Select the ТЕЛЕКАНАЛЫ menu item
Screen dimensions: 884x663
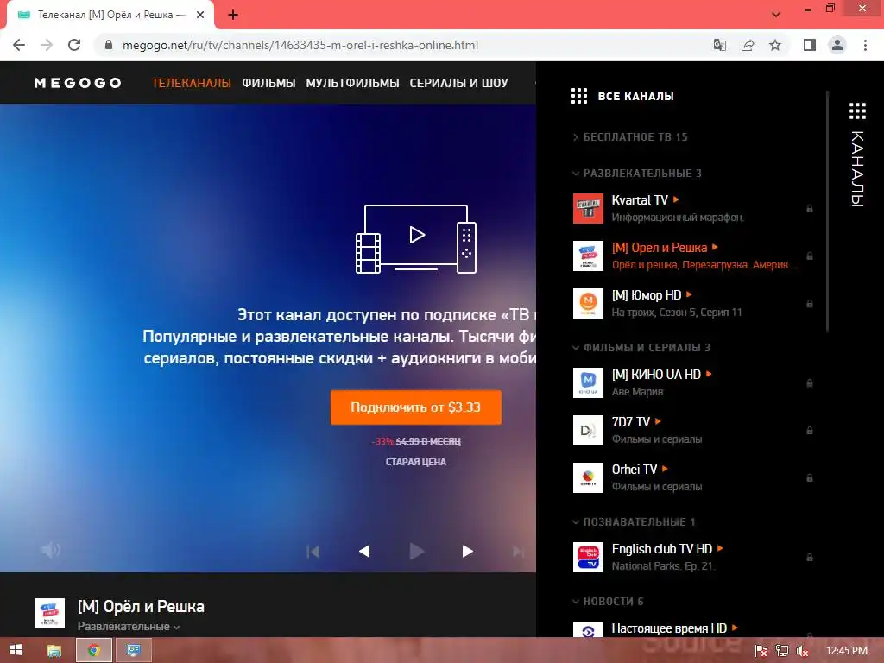(191, 83)
